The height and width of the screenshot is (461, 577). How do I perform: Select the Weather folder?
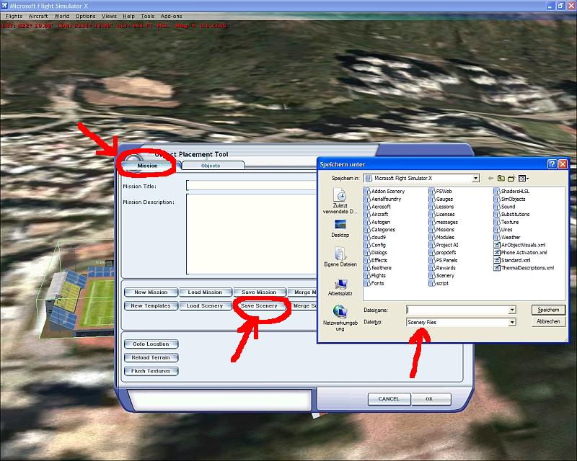[507, 237]
